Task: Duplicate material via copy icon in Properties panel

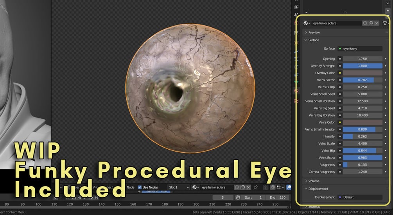Action: (371, 23)
